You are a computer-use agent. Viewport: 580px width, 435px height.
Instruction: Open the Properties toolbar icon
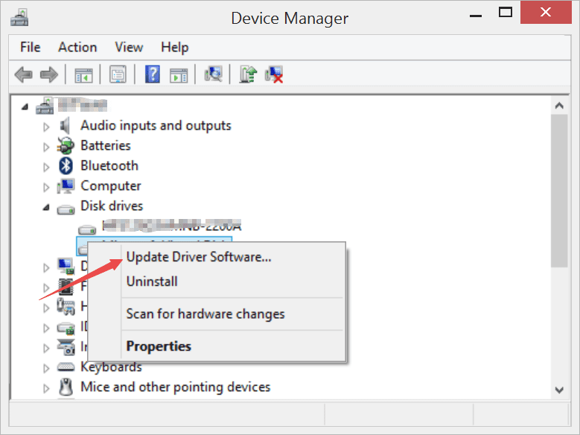tap(118, 74)
